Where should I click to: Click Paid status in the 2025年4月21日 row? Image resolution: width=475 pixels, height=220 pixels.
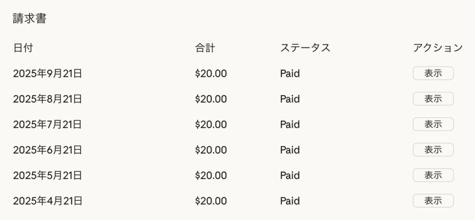click(x=290, y=201)
